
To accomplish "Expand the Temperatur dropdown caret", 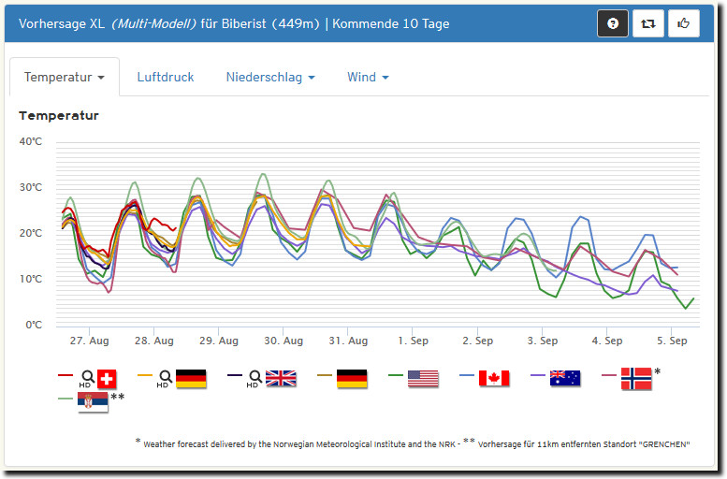I will point(101,78).
